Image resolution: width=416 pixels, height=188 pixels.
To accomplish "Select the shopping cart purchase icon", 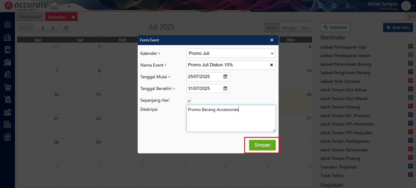I will point(8,87).
